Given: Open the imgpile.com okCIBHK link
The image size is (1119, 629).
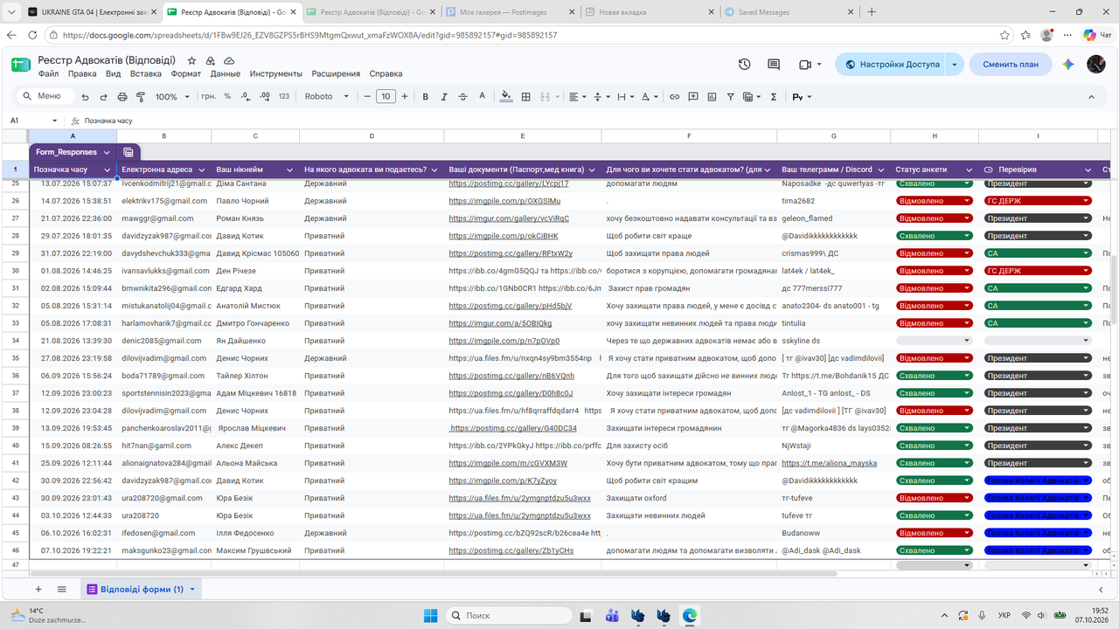Looking at the screenshot, I should point(504,236).
